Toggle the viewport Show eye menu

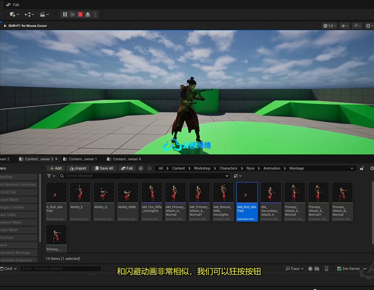(x=344, y=26)
